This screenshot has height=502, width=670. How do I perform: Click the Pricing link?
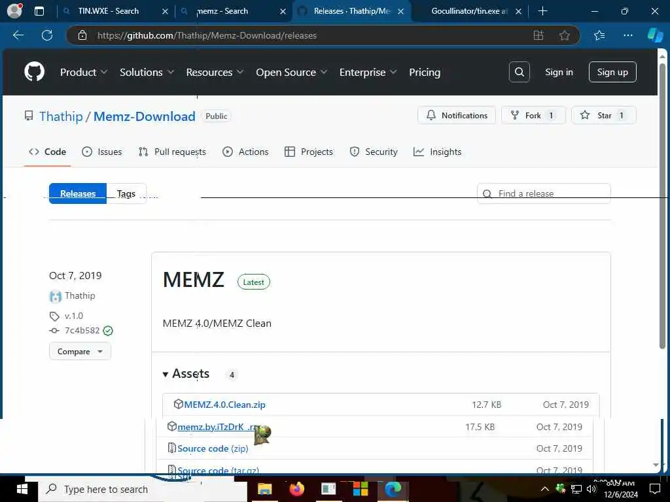click(x=425, y=72)
